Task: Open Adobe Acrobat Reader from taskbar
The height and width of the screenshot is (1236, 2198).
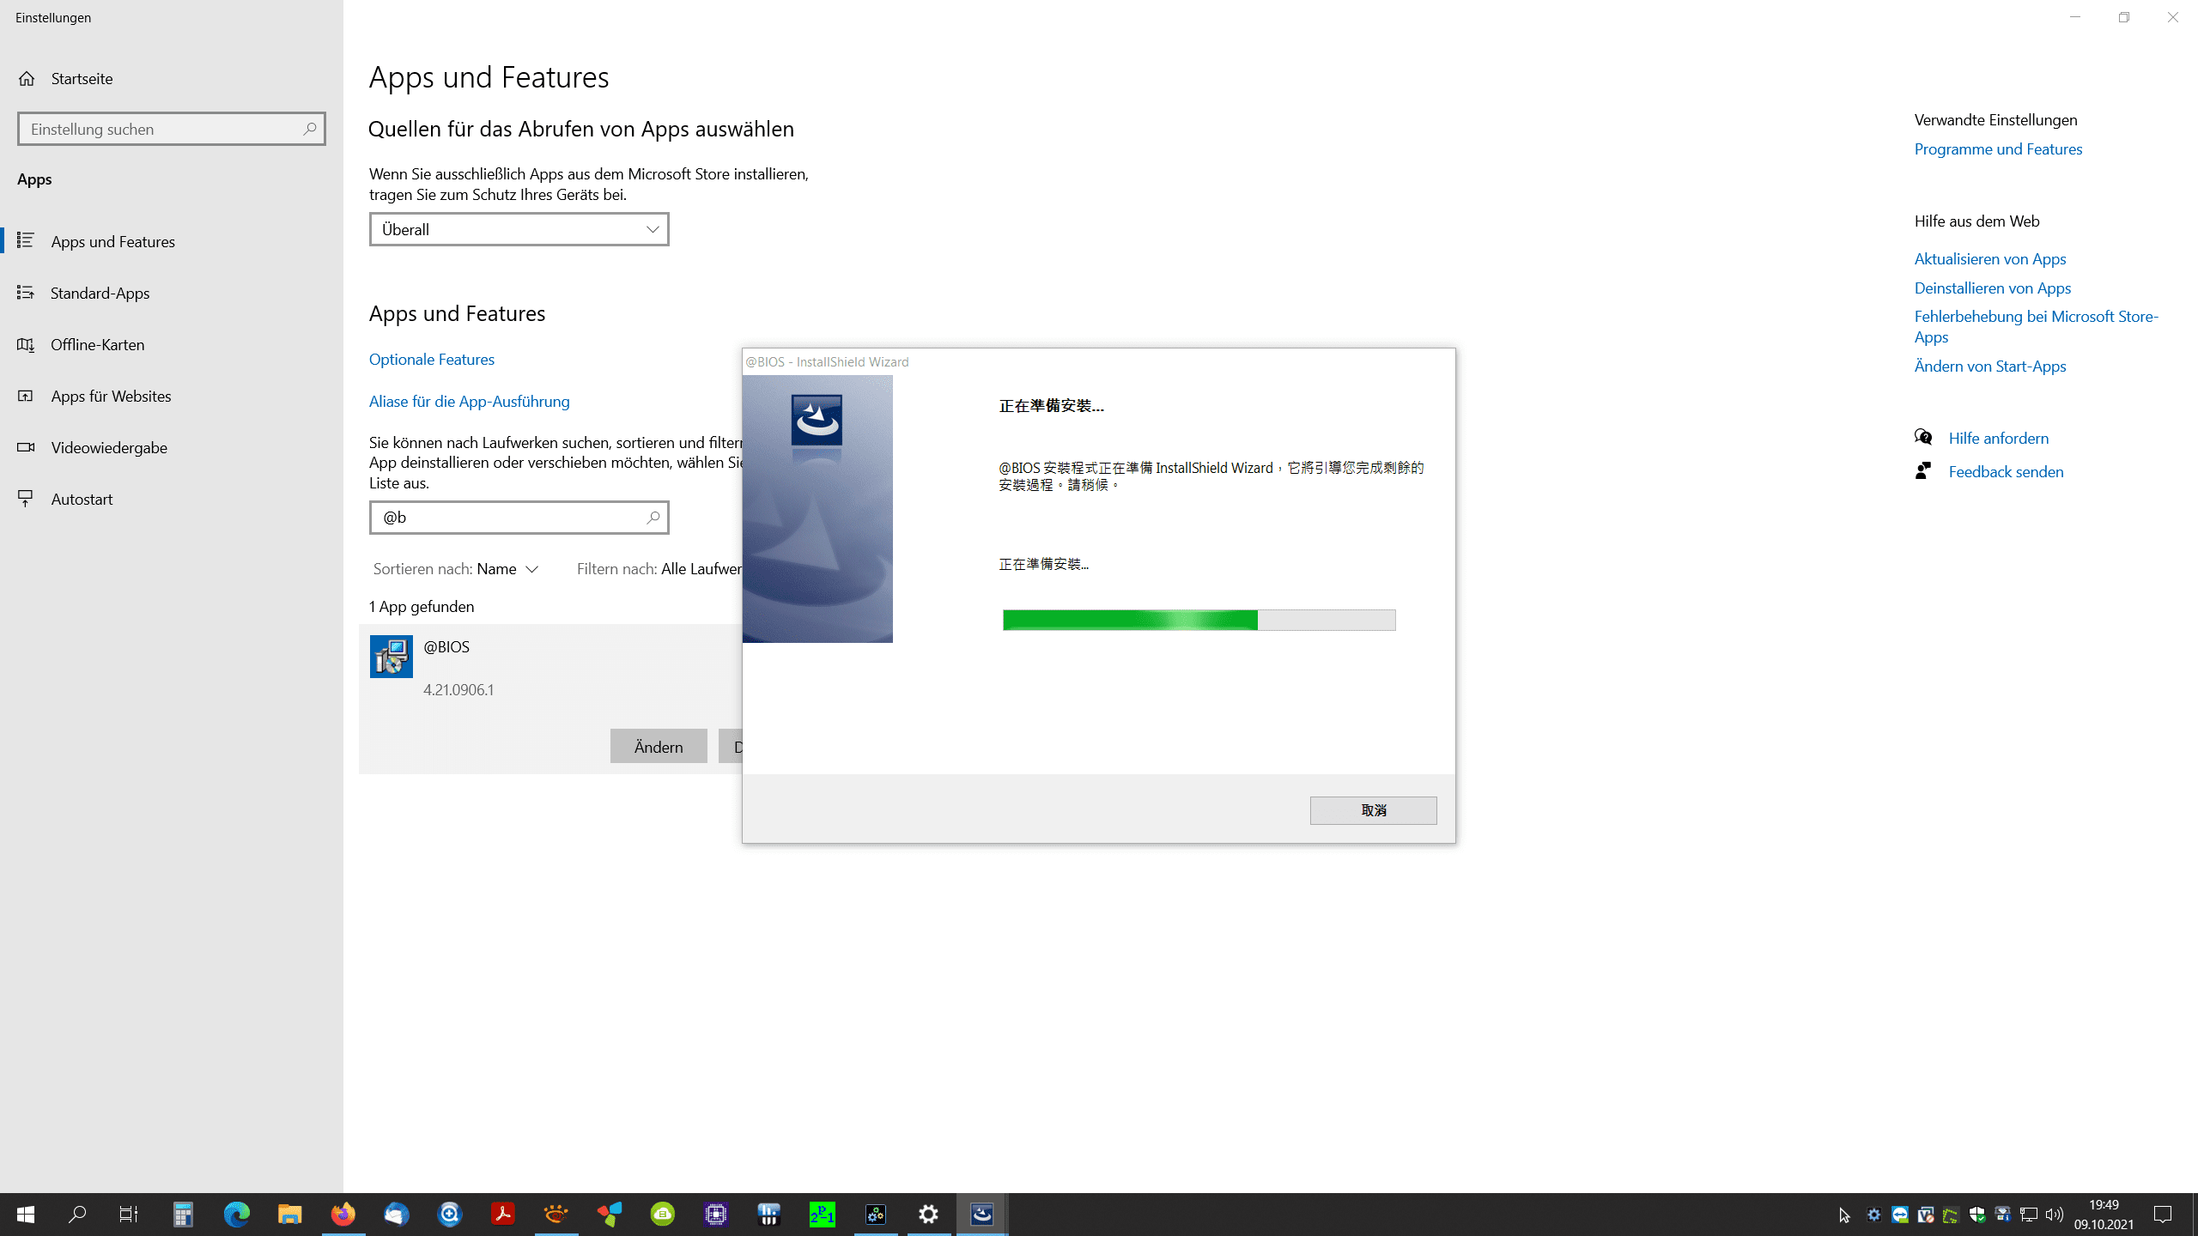Action: (502, 1215)
